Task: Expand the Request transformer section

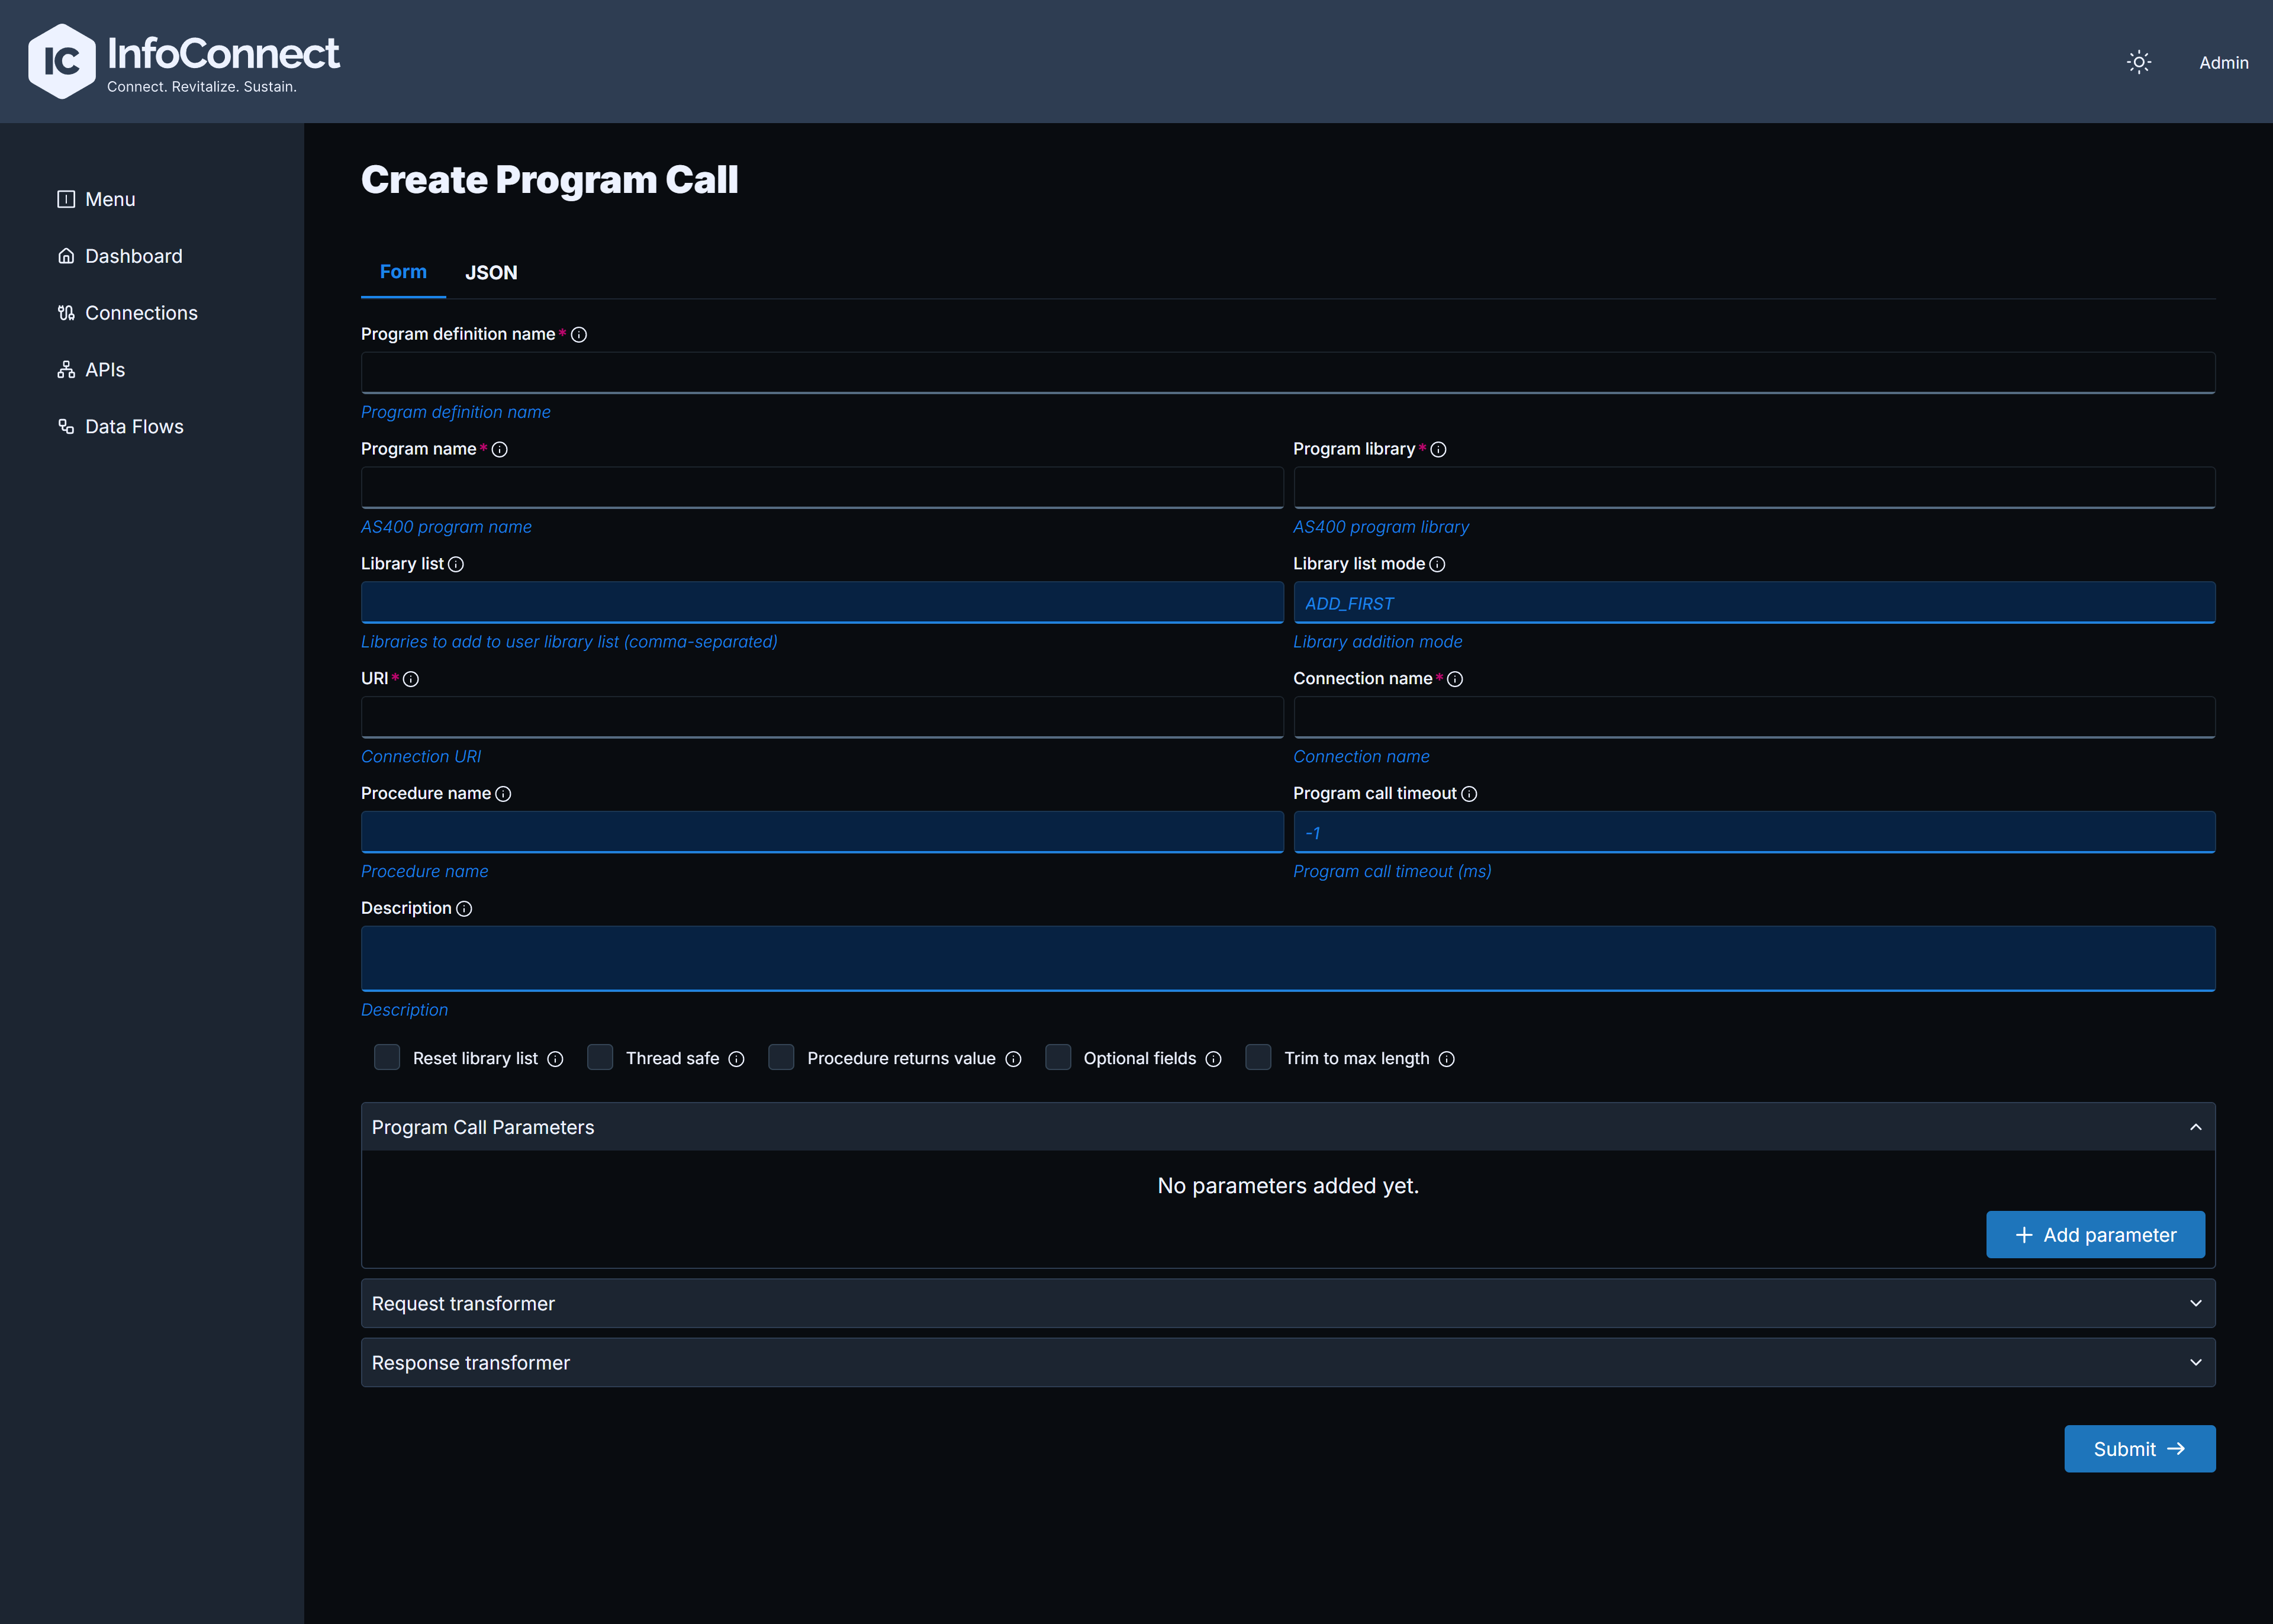Action: (x=1288, y=1303)
